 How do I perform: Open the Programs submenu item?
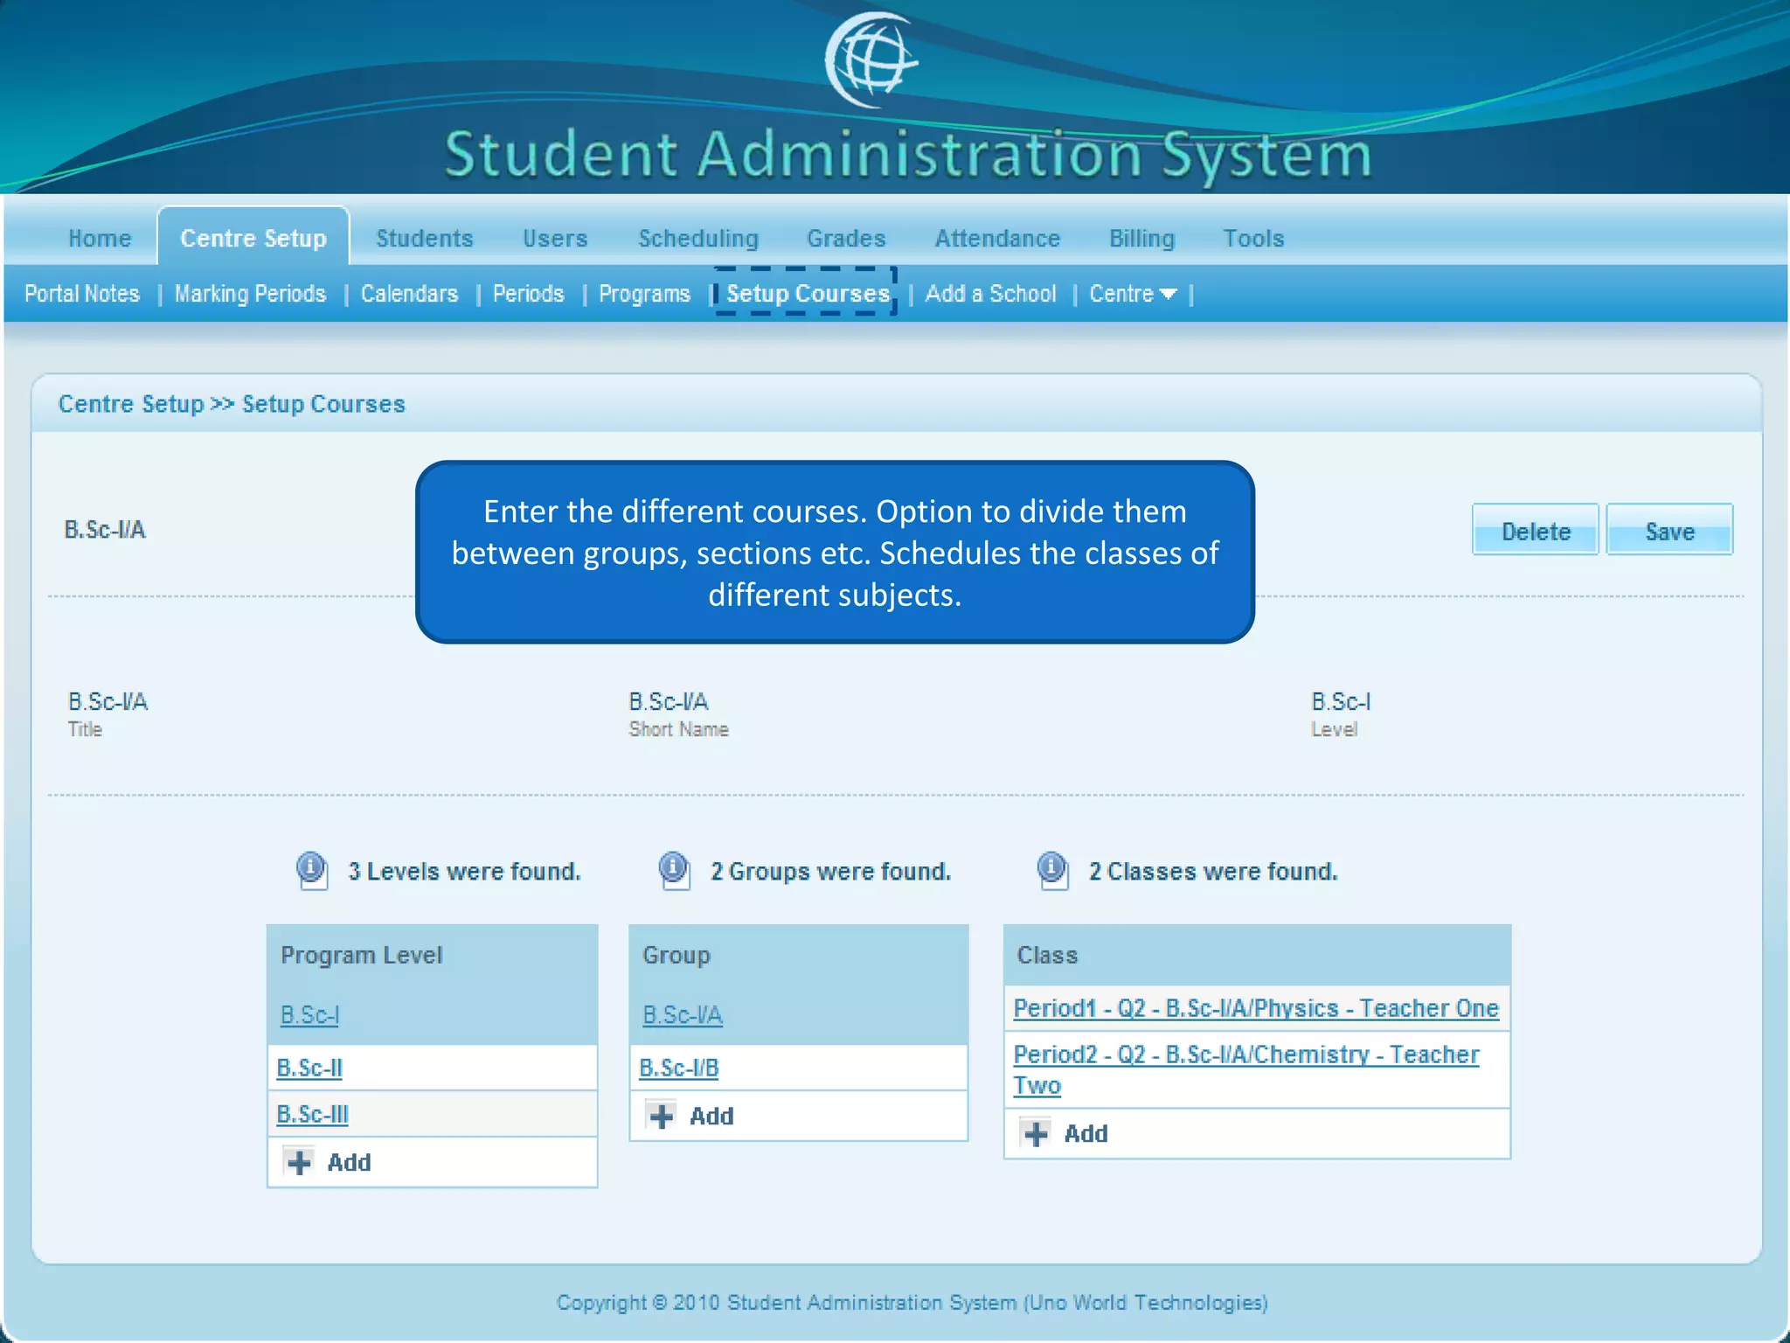coord(644,294)
